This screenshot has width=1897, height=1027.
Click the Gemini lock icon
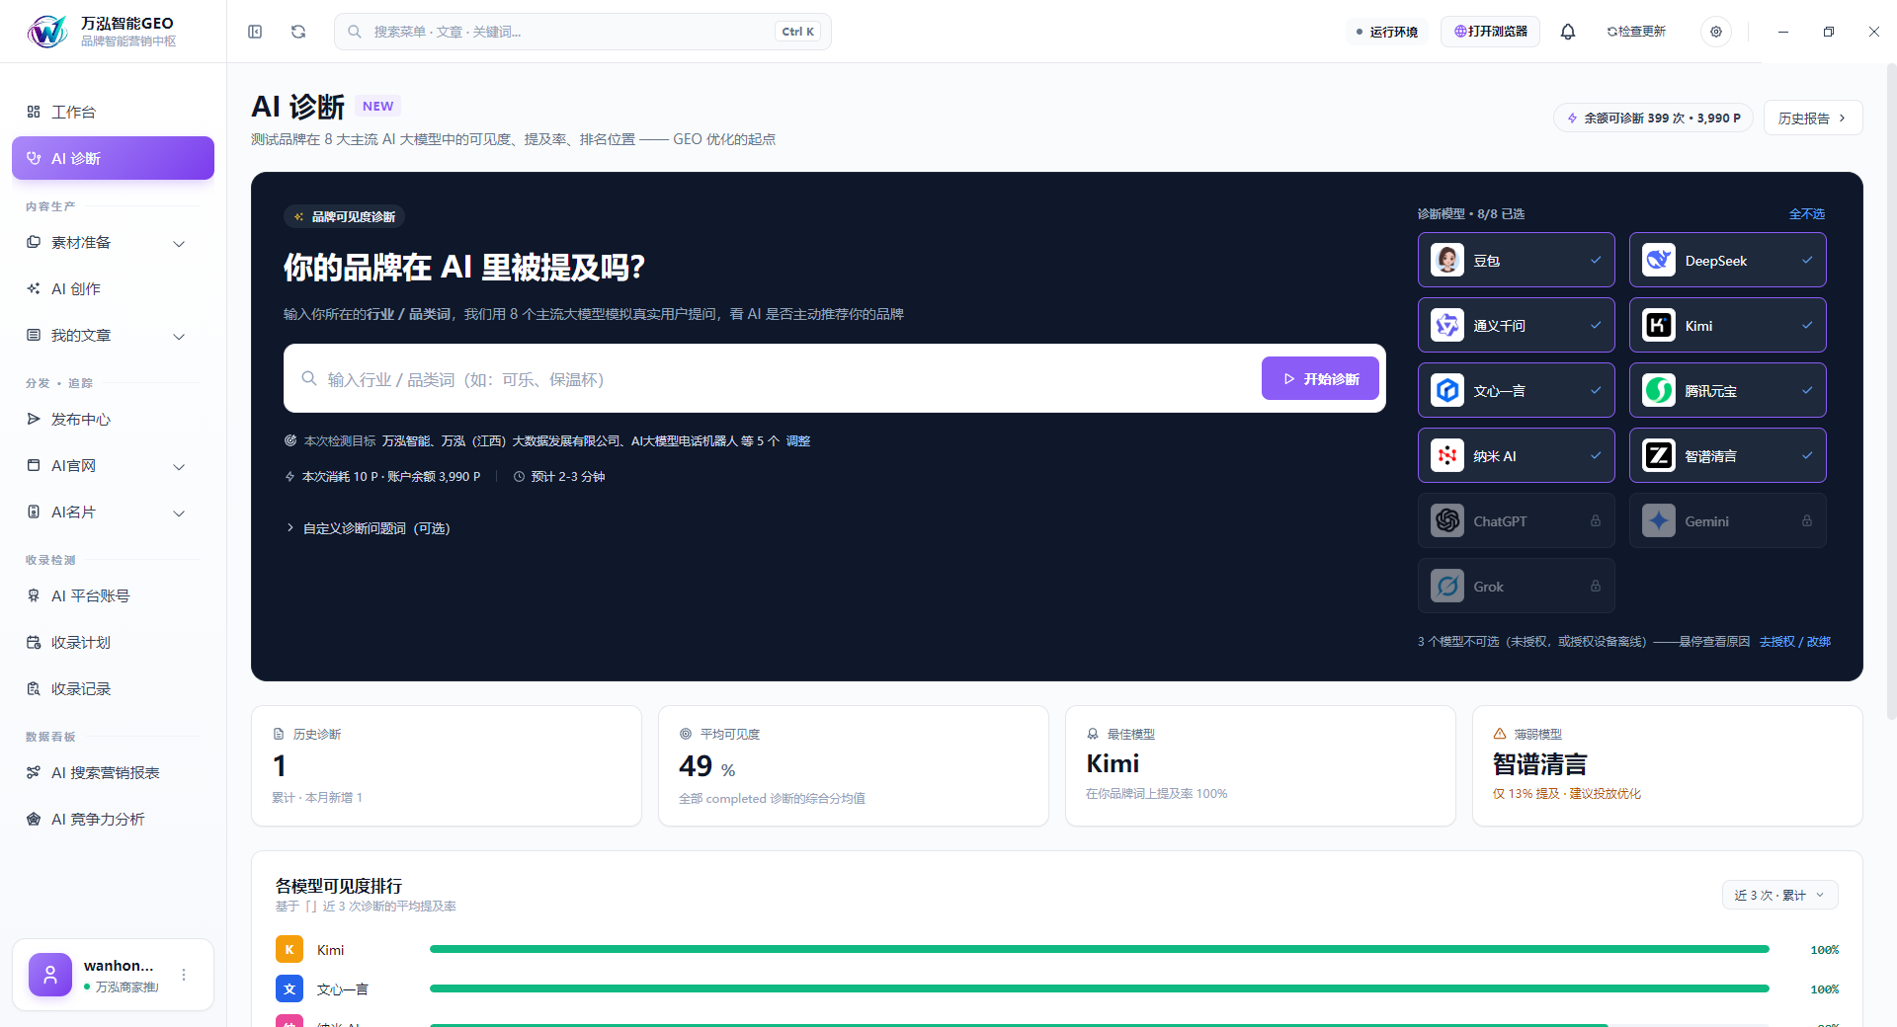coord(1807,520)
